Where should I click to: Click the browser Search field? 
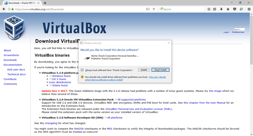point(182,9)
